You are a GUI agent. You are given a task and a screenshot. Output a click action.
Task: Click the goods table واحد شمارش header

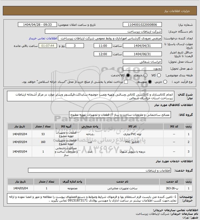coord(90,127)
